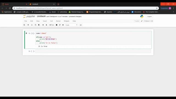Go forward with the browser forward arrow
This screenshot has width=176, height=99.
click(6, 8)
